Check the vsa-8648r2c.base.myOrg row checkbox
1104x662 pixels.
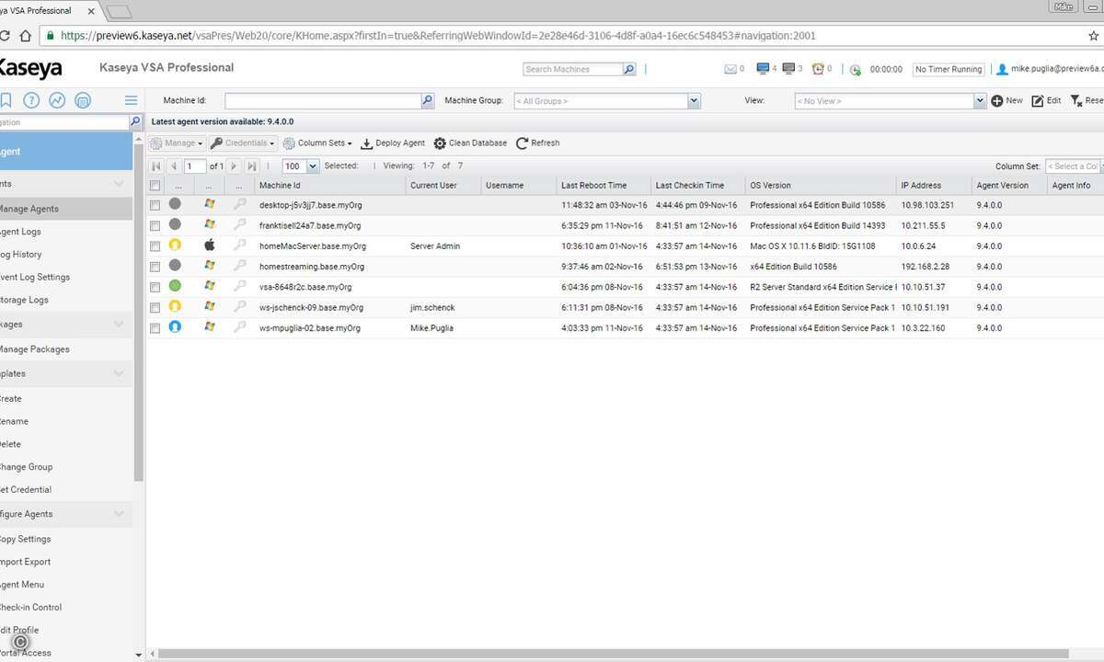155,287
